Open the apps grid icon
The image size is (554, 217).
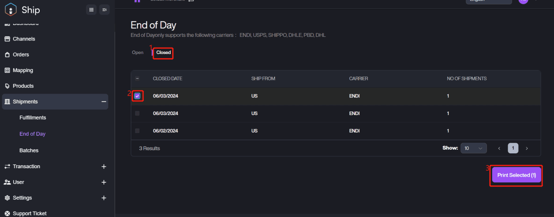click(91, 9)
